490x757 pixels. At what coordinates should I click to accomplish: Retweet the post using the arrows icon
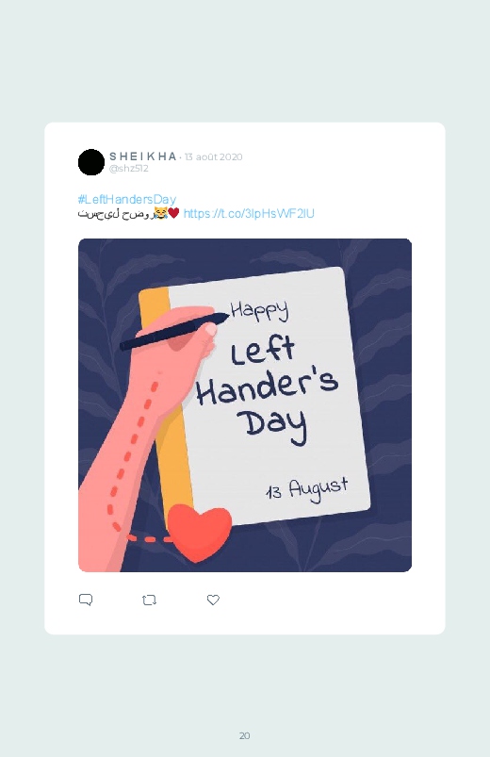[149, 601]
